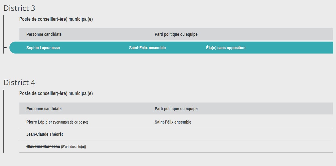Click 'Personne candidate' header in District 4
The height and width of the screenshot is (166, 336).
coord(44,108)
